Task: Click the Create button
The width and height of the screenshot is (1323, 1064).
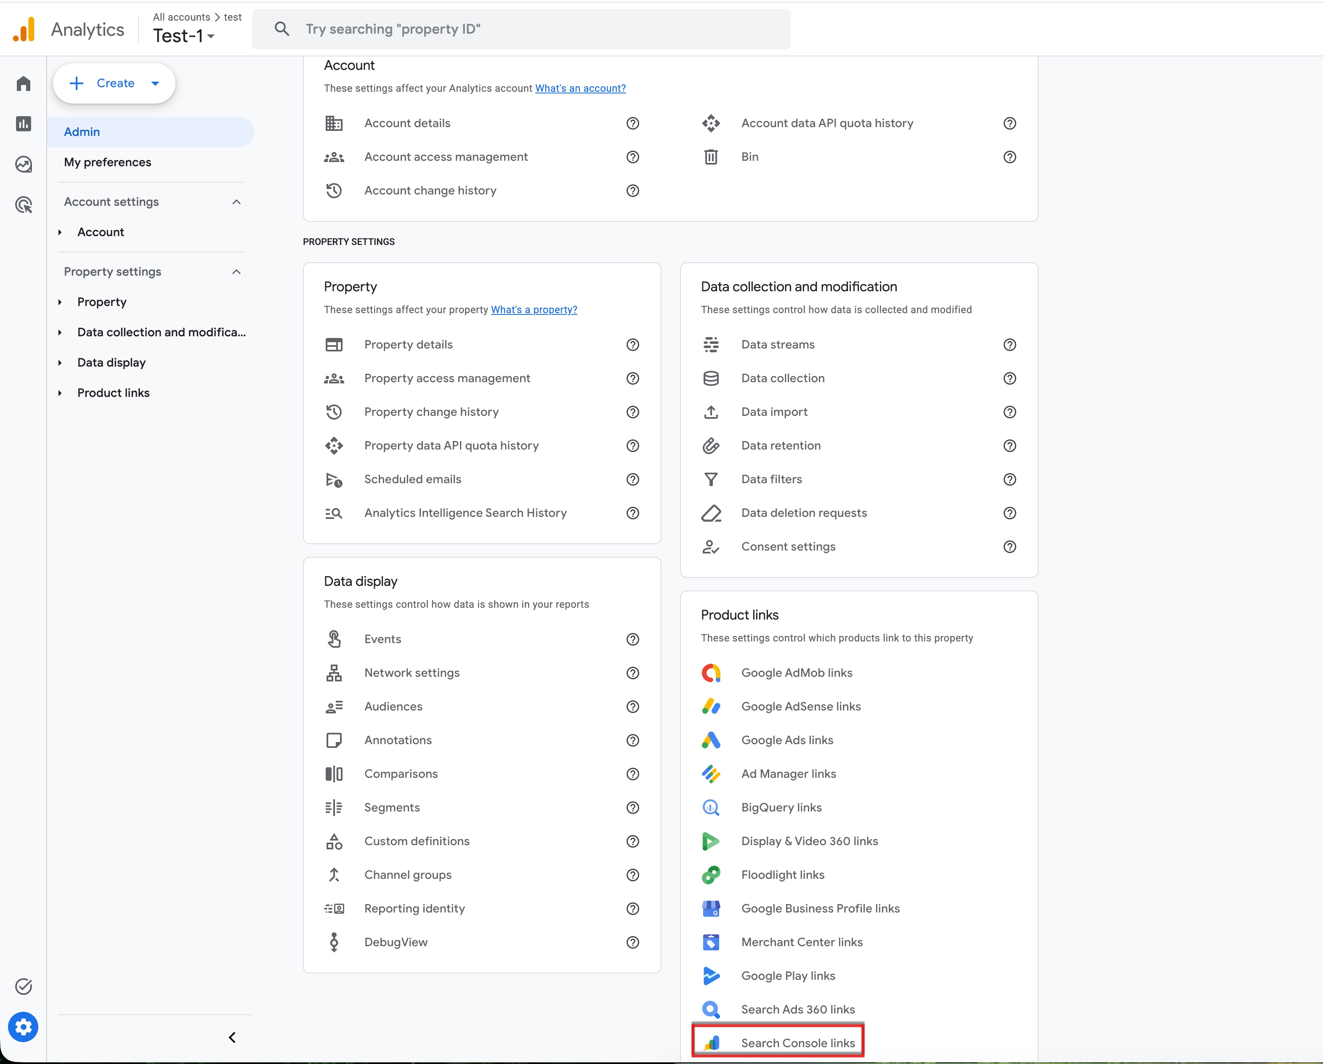Action: pos(114,83)
